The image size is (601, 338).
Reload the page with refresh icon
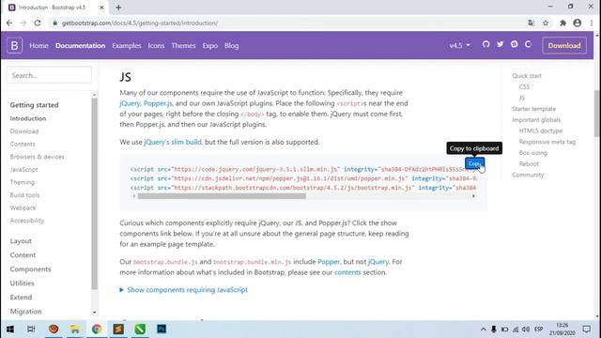38,23
